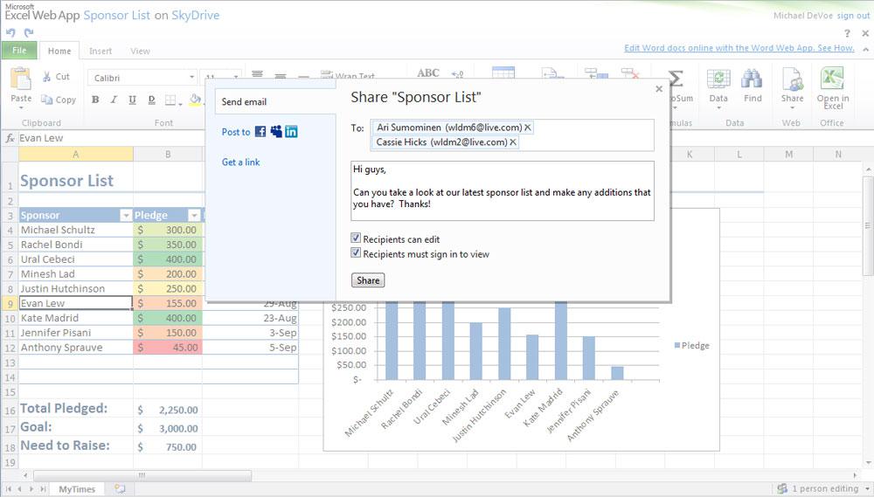874x497 pixels.
Task: Toggle Underline formatting
Action: point(132,100)
